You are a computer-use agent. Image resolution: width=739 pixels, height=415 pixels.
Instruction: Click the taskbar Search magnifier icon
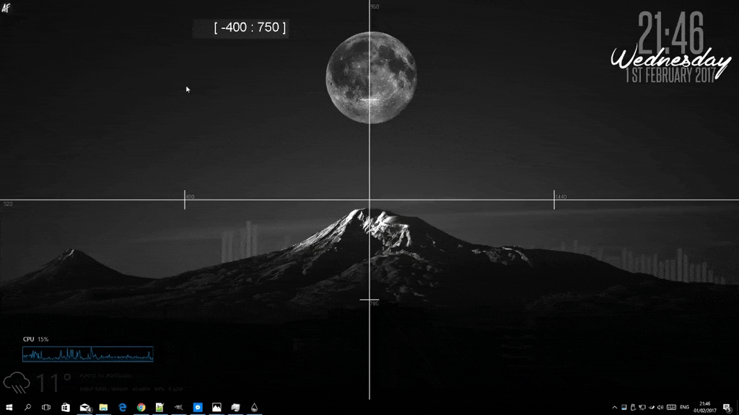[27, 407]
